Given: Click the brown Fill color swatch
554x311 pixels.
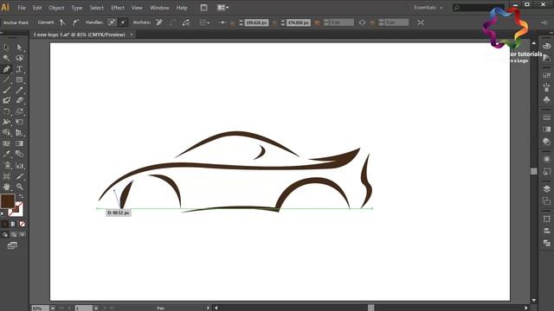Looking at the screenshot, I should click(x=8, y=201).
